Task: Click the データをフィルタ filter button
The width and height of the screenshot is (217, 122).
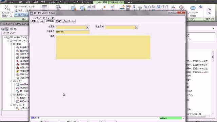Action: point(24,6)
